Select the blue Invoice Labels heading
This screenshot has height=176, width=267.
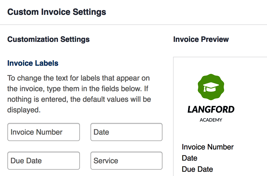(33, 63)
